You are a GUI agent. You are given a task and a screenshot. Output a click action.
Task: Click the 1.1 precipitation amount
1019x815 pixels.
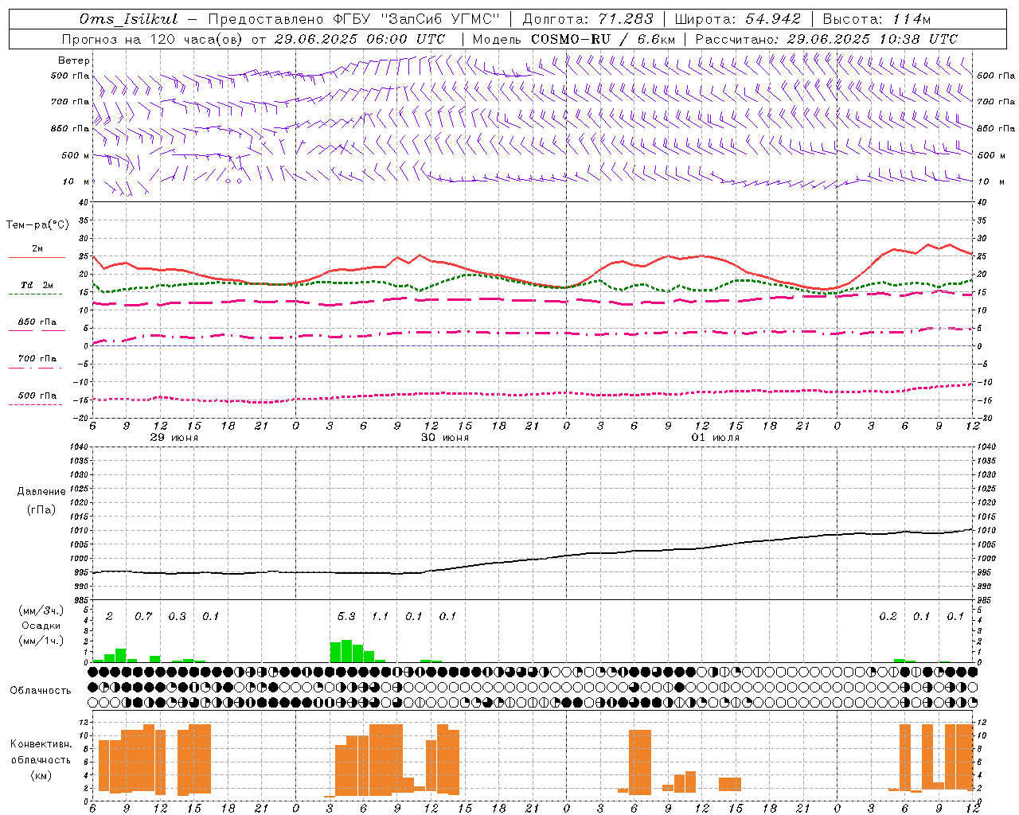[381, 616]
